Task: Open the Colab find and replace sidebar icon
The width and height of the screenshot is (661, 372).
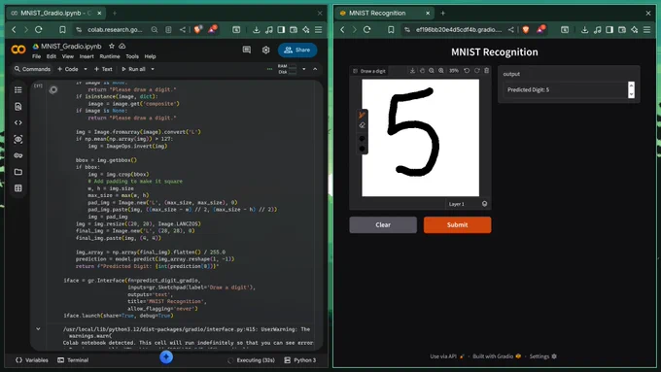Action: click(x=18, y=107)
